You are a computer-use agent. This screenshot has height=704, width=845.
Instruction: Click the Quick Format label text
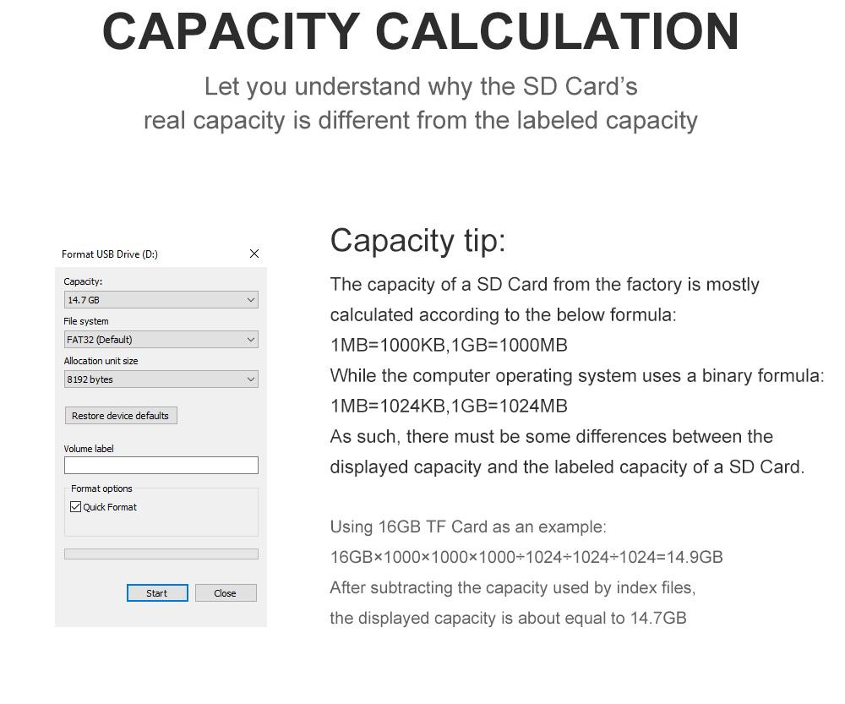(110, 507)
